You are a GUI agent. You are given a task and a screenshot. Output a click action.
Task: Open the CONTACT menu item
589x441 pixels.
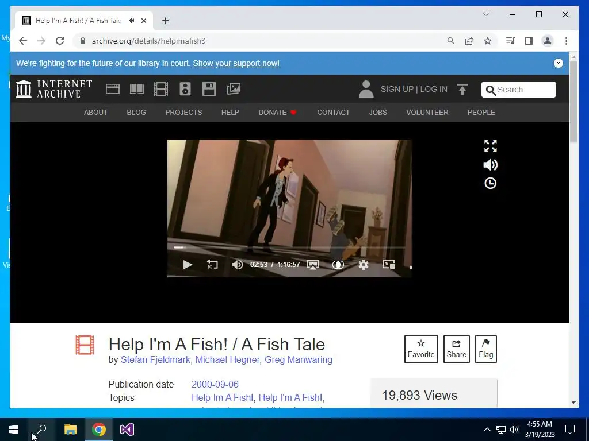pos(334,113)
